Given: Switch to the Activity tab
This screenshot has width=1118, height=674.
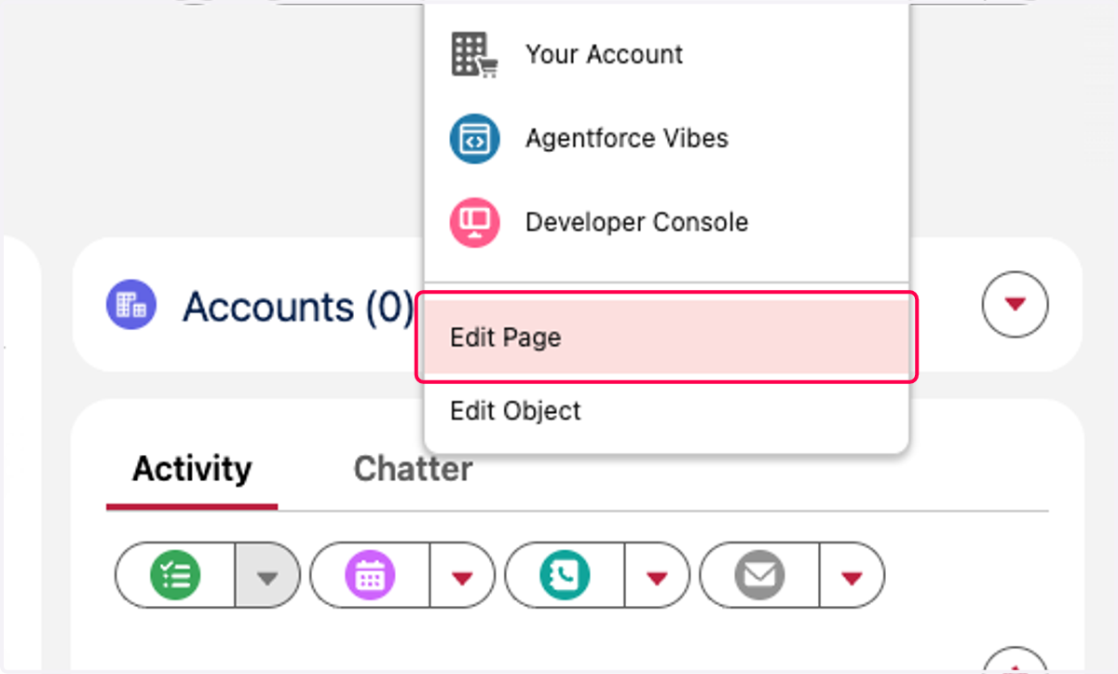Looking at the screenshot, I should coord(192,468).
